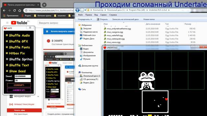Click the Seed input field
207x116 pixels.
coord(23,76)
